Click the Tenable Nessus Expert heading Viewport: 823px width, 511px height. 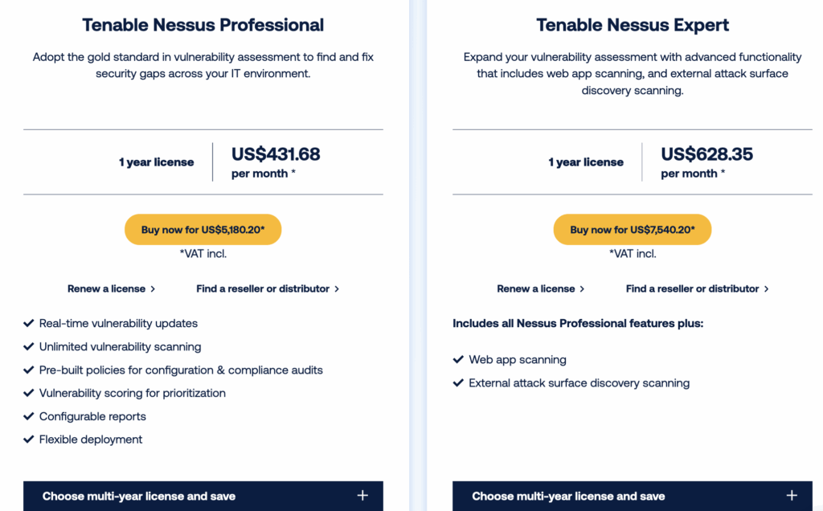click(x=633, y=25)
